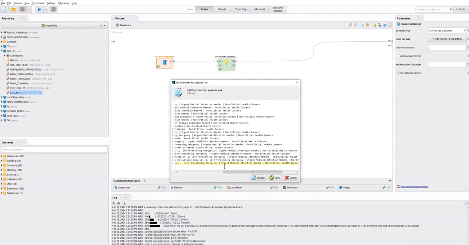
Task: Click the Search for Operators field
Action: coord(54,150)
